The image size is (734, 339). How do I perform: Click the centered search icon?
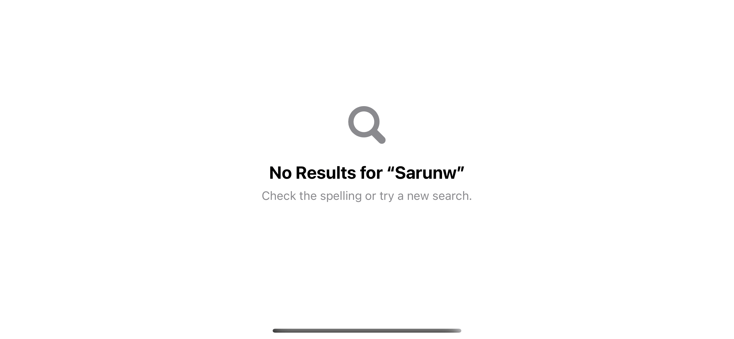[367, 124]
